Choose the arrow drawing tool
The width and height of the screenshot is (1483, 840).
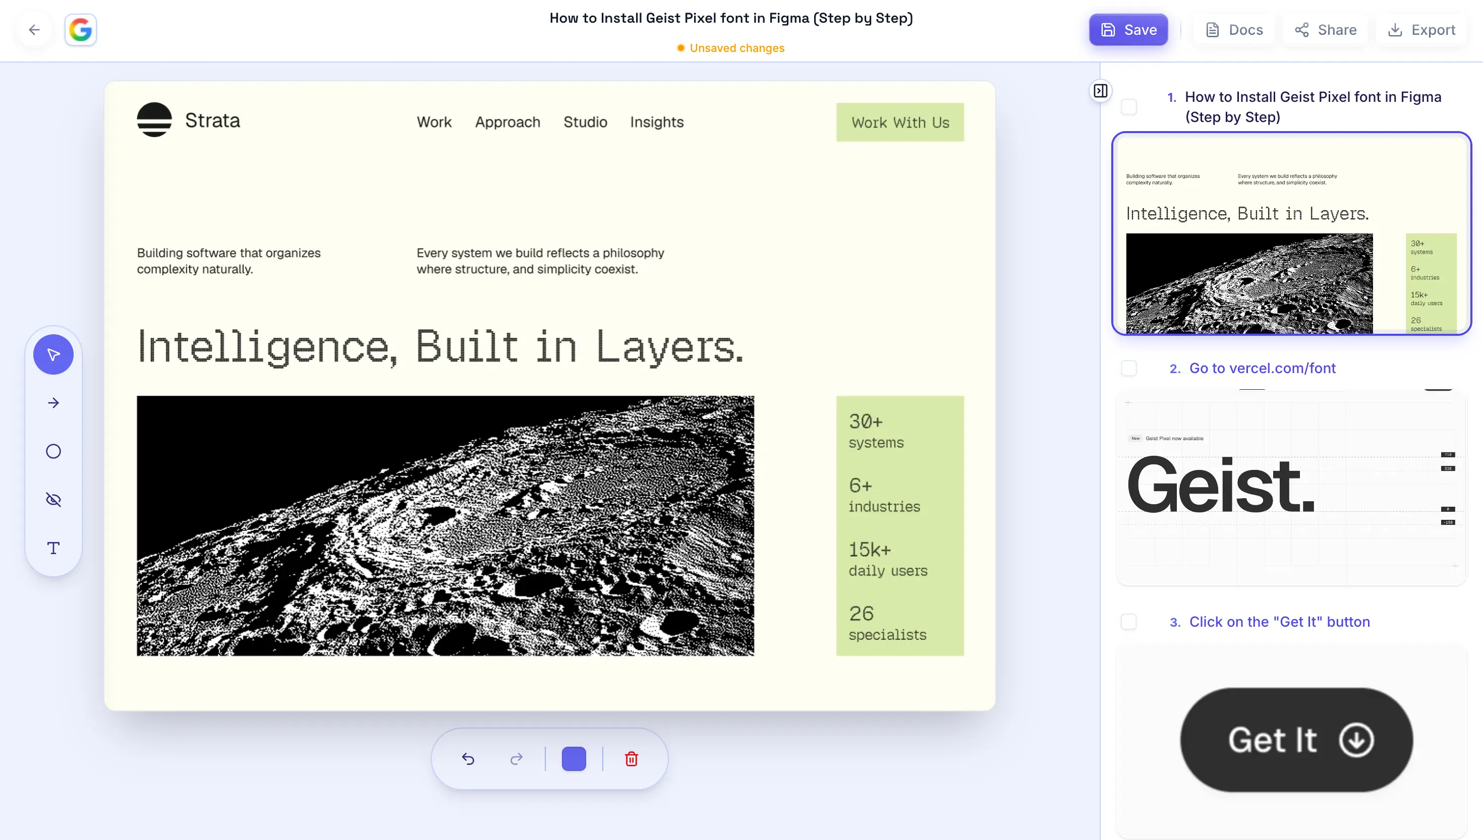53,403
